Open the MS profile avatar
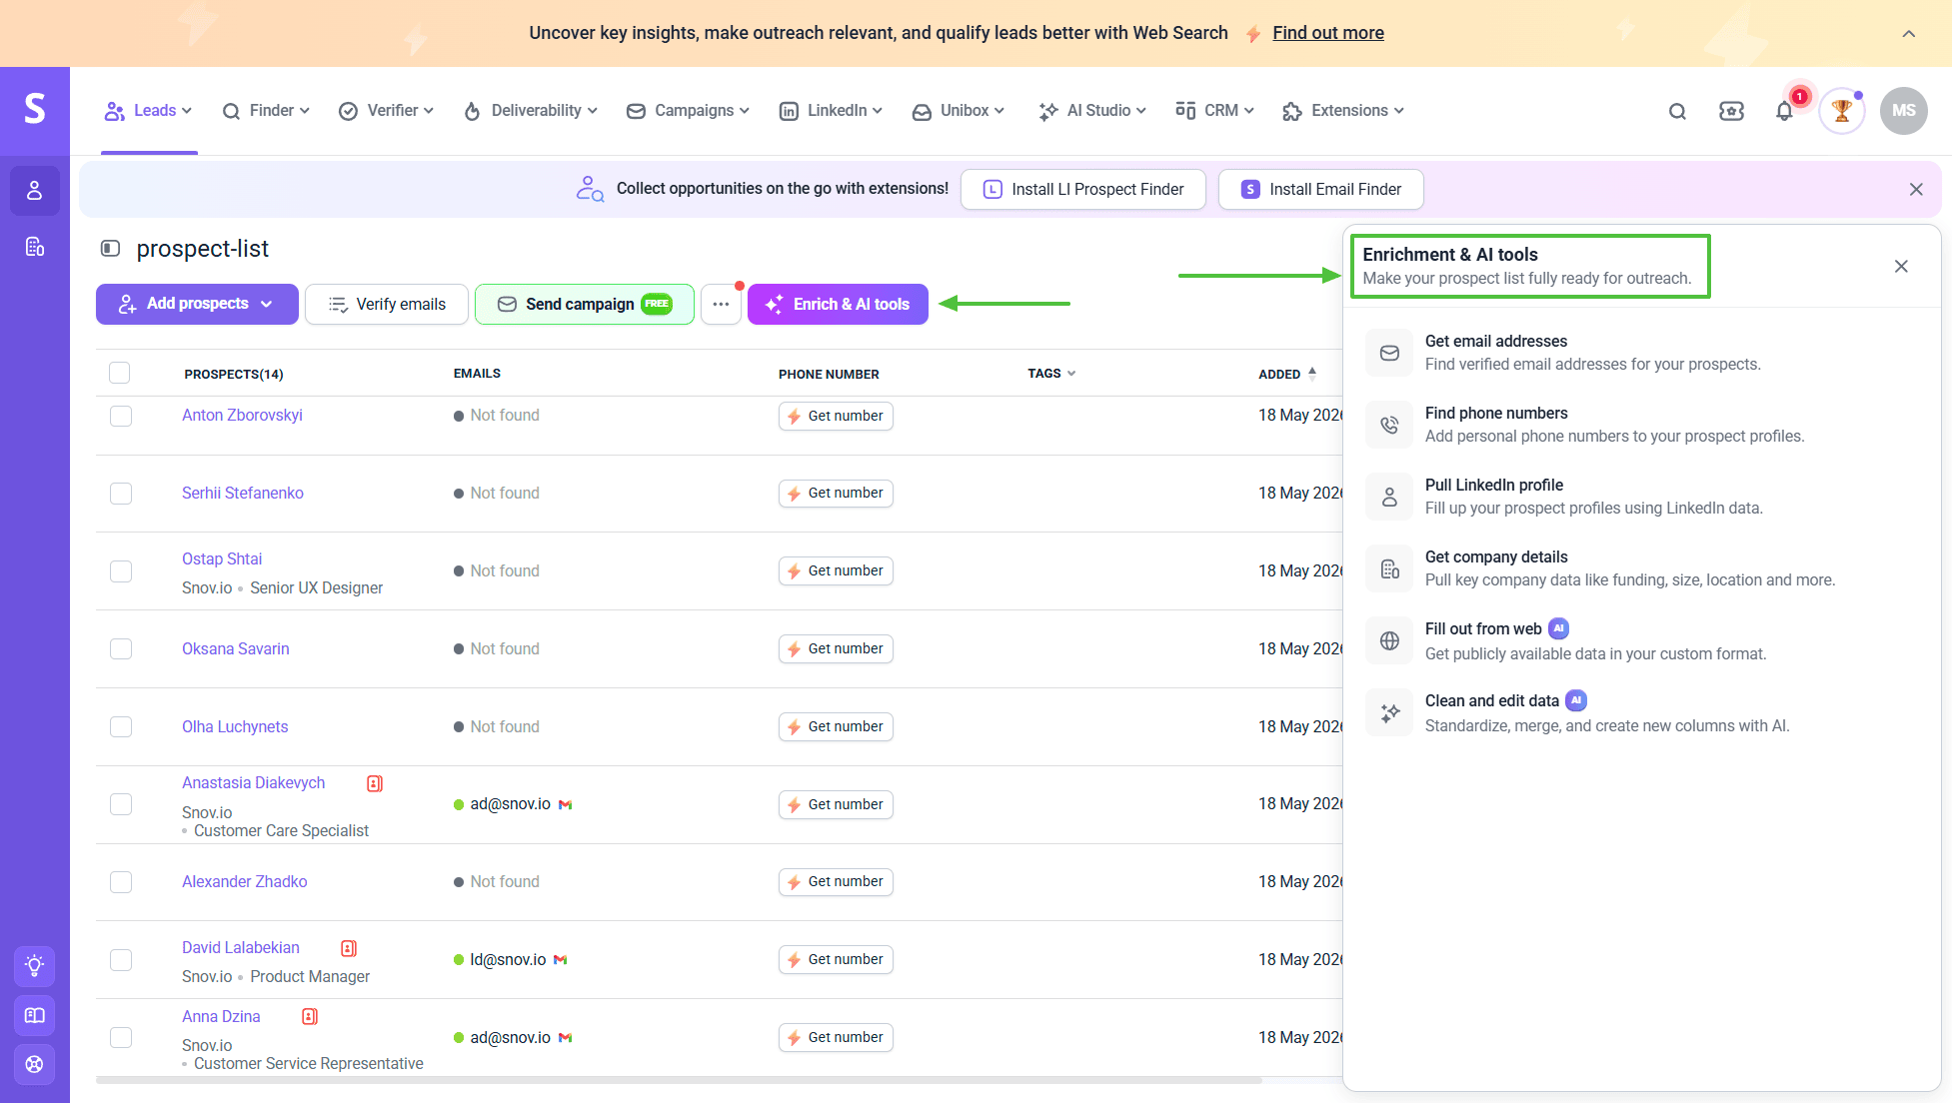The image size is (1952, 1103). [1903, 111]
